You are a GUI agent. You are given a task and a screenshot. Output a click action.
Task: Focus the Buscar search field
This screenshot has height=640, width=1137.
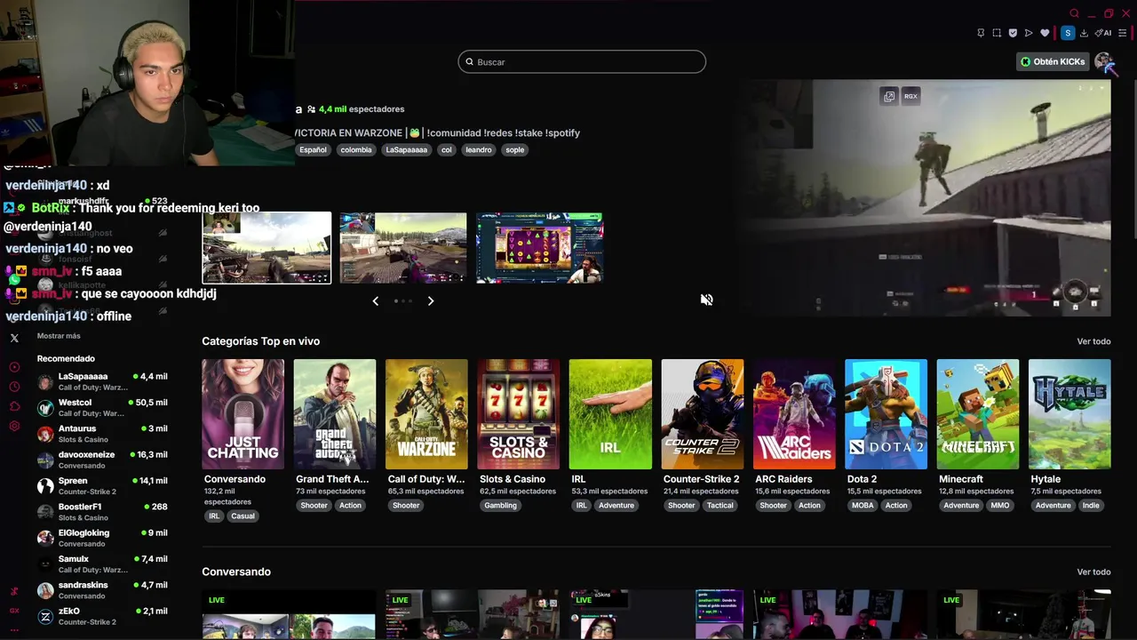pyautogui.click(x=582, y=61)
